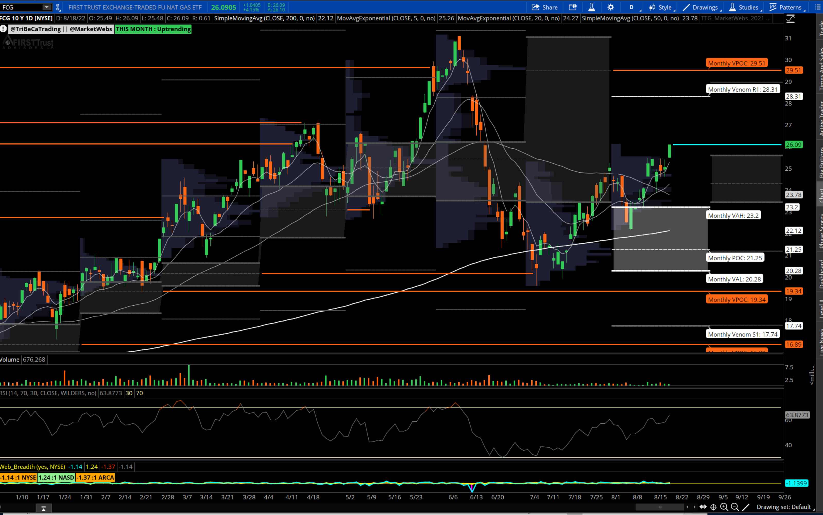Click the Monthly VPOC: 29.51 bubble

737,63
